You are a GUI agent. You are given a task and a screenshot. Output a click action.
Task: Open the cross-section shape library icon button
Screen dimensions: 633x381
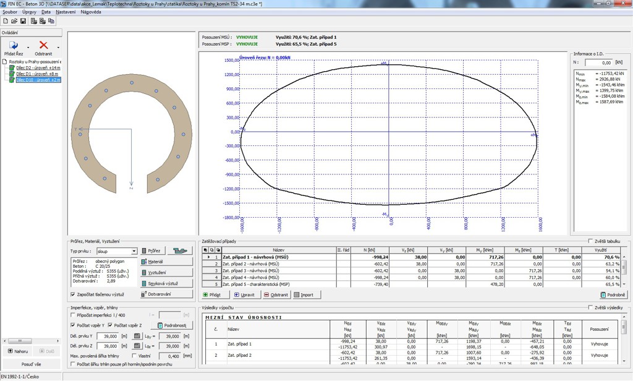[x=181, y=251]
